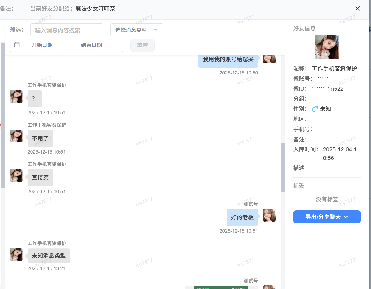Select the 开始日期 start date field
This screenshot has height=289, width=371.
(42, 45)
